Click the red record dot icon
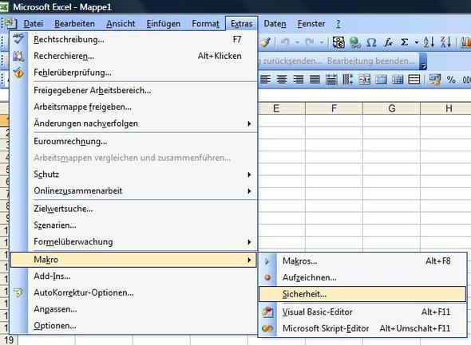 (x=267, y=278)
